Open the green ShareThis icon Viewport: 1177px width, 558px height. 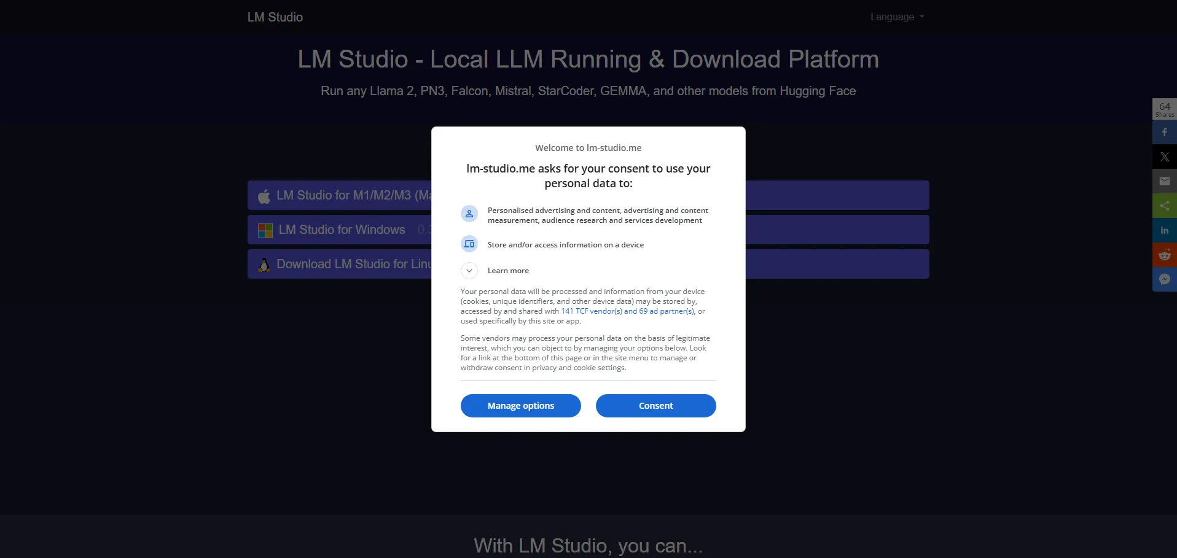click(1164, 206)
